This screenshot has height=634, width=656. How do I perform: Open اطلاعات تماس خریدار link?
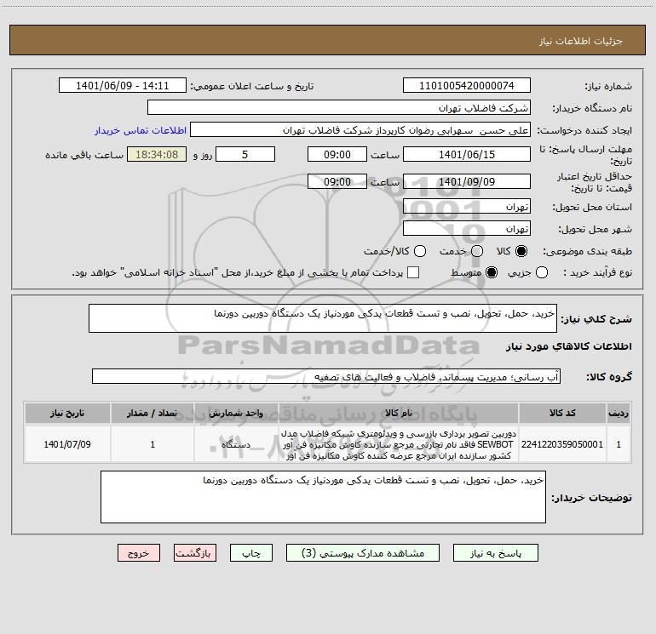click(141, 130)
